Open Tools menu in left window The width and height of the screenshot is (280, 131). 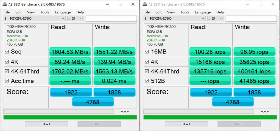(45, 12)
